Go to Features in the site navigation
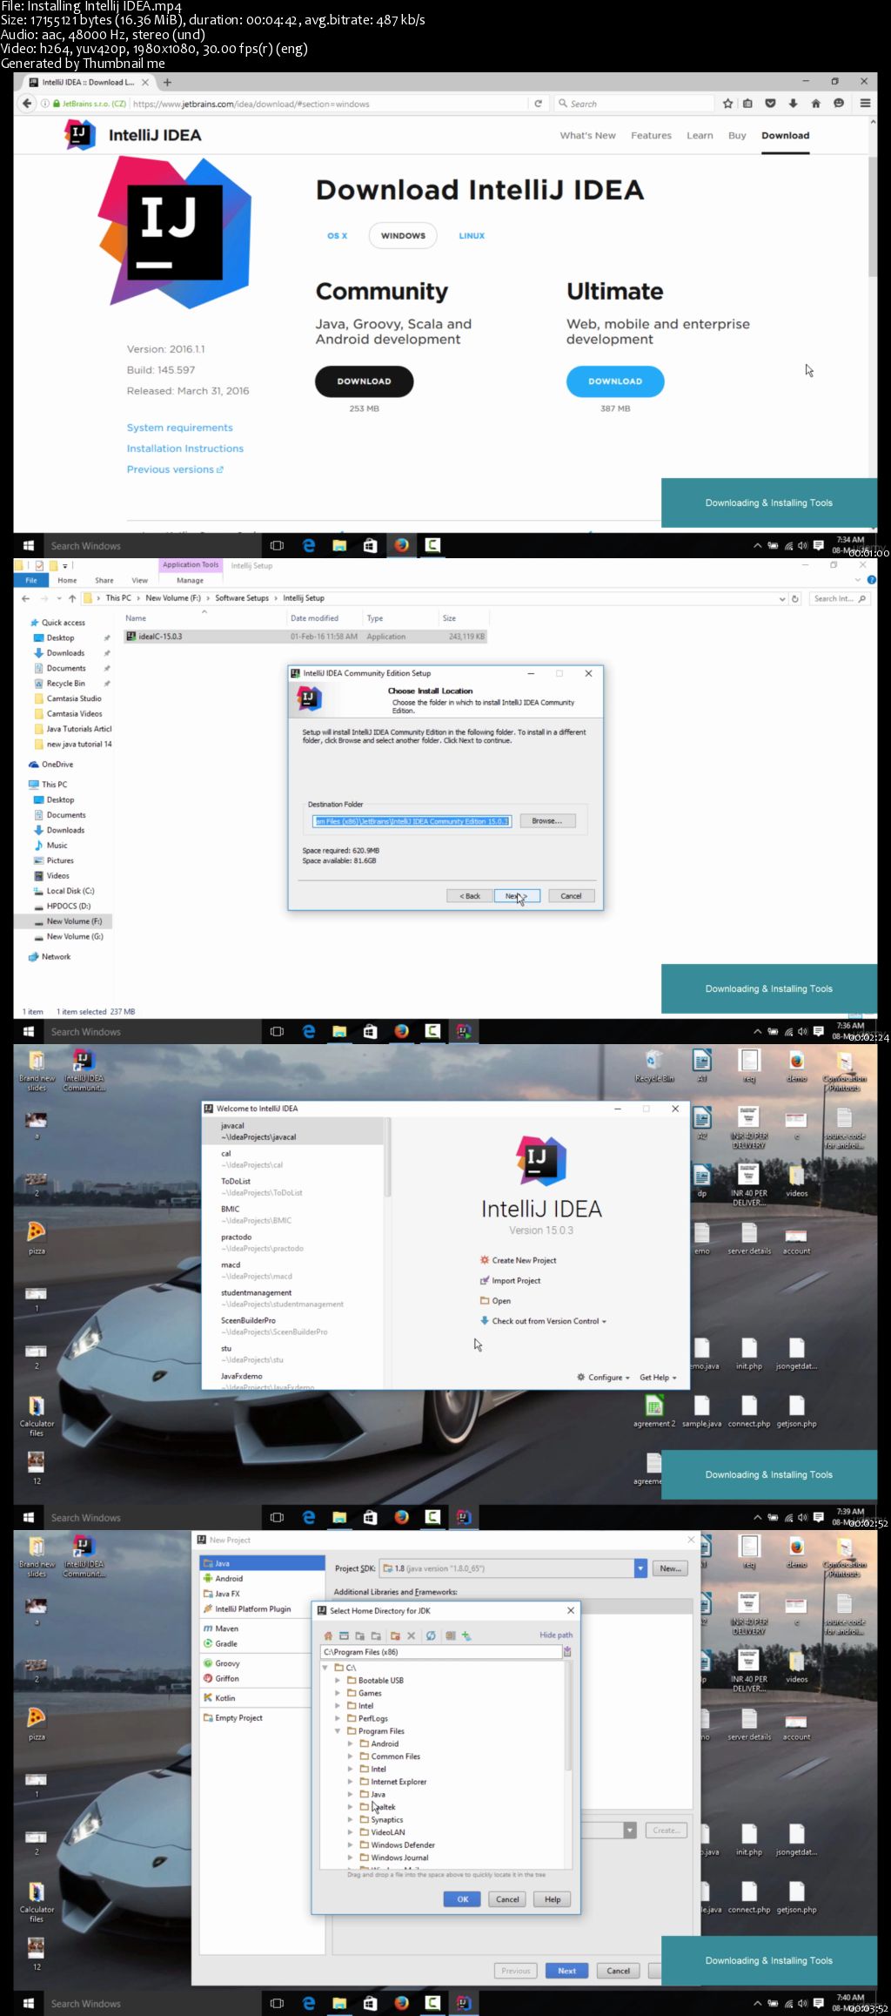This screenshot has height=2016, width=891. tap(651, 136)
